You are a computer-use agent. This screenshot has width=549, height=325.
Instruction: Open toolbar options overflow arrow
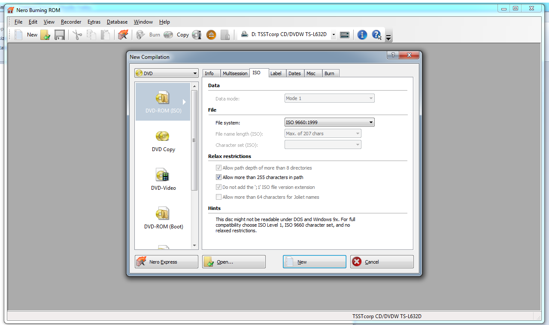(x=388, y=38)
